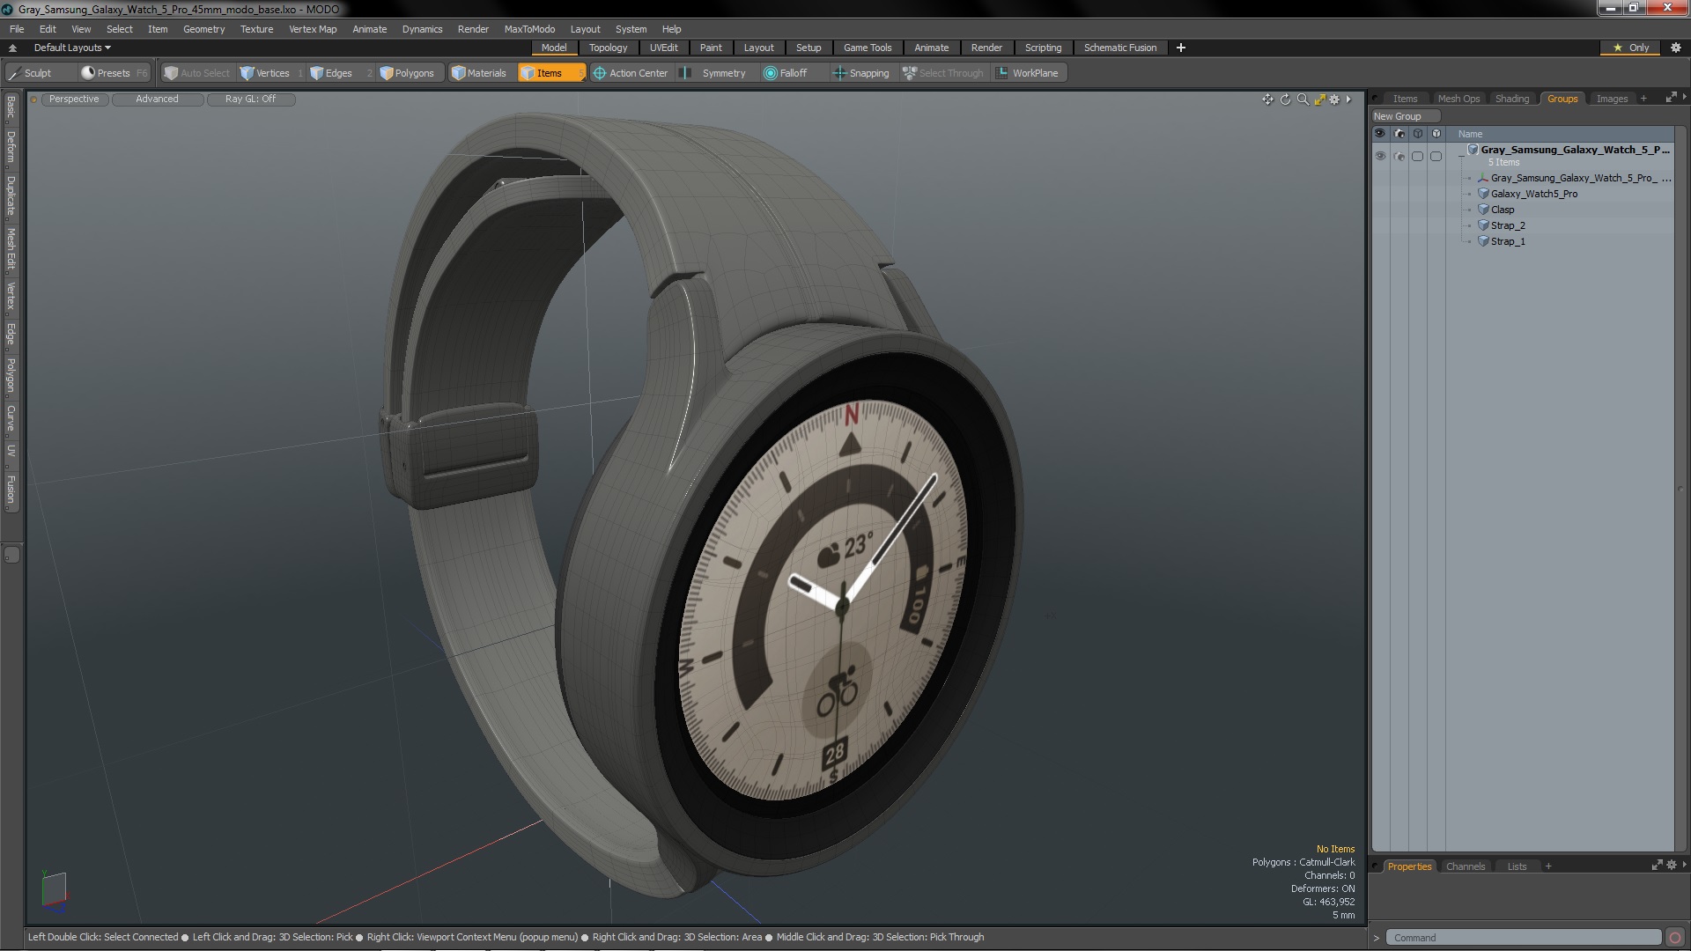1691x951 pixels.
Task: Switch to the Images panel tab
Action: (x=1612, y=99)
